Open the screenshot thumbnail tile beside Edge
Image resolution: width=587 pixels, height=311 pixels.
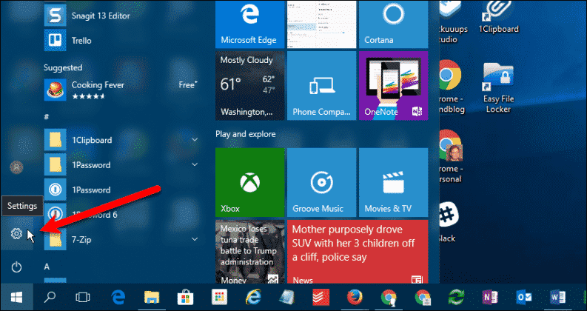321,24
